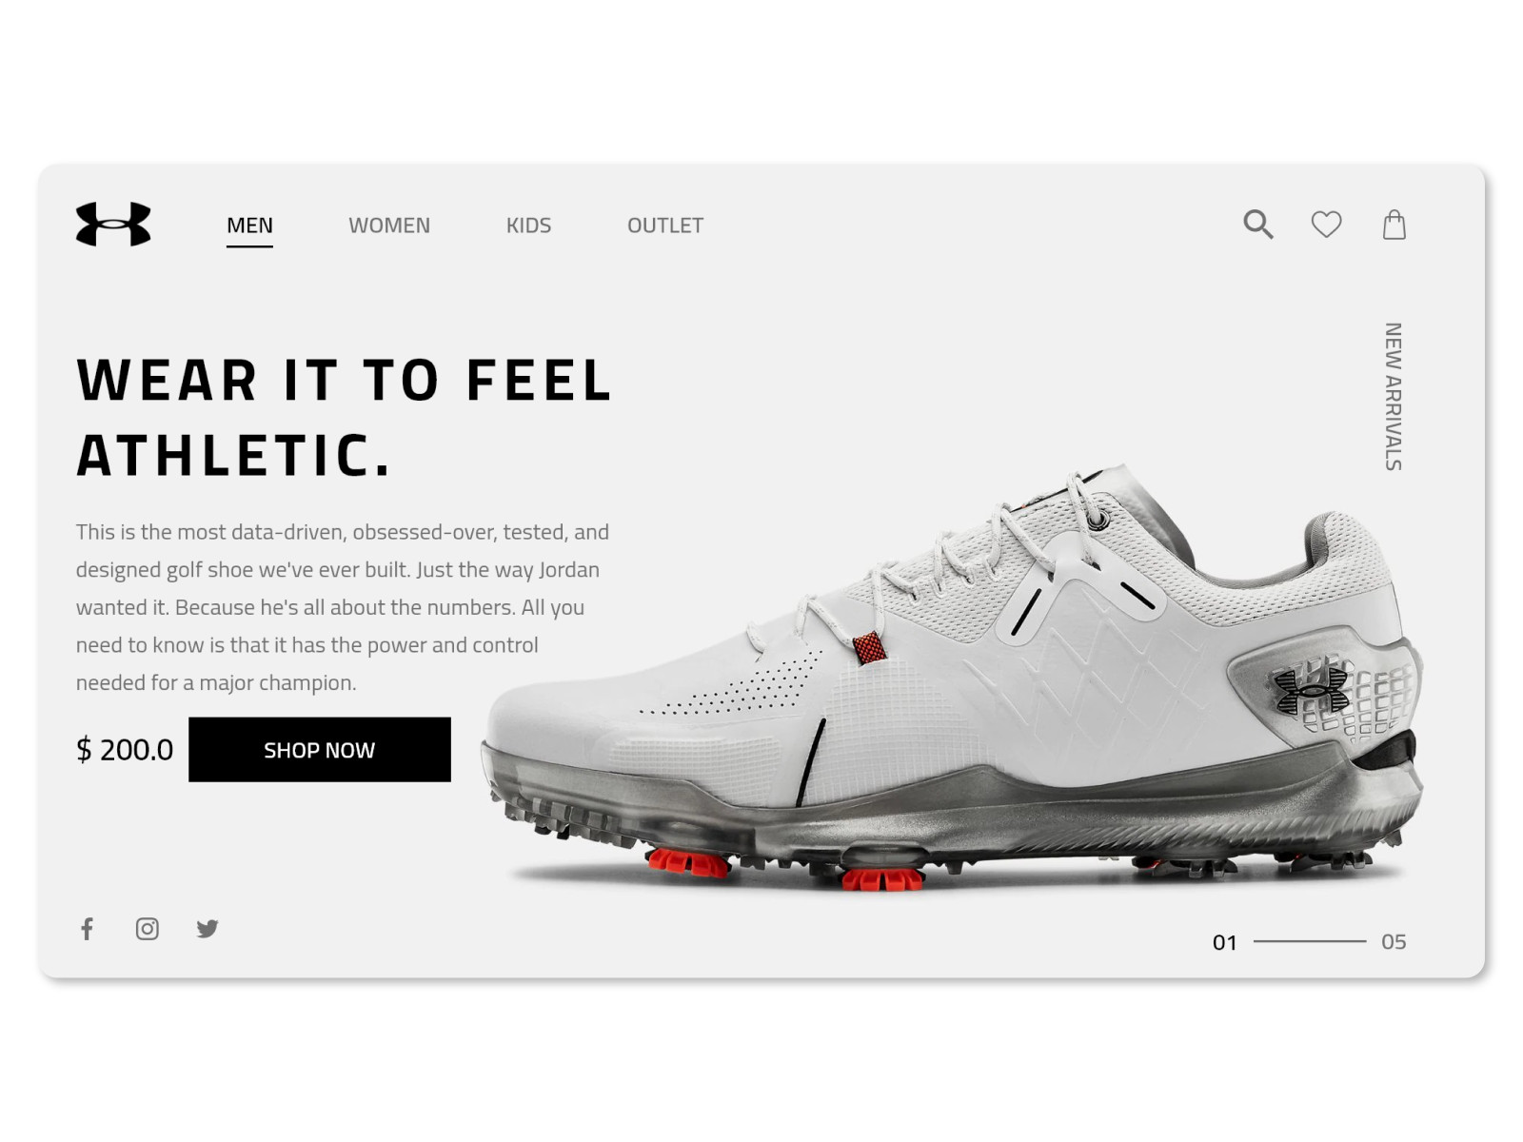Open the Twitter bird icon
Screen dimensions: 1523x1142
[208, 929]
